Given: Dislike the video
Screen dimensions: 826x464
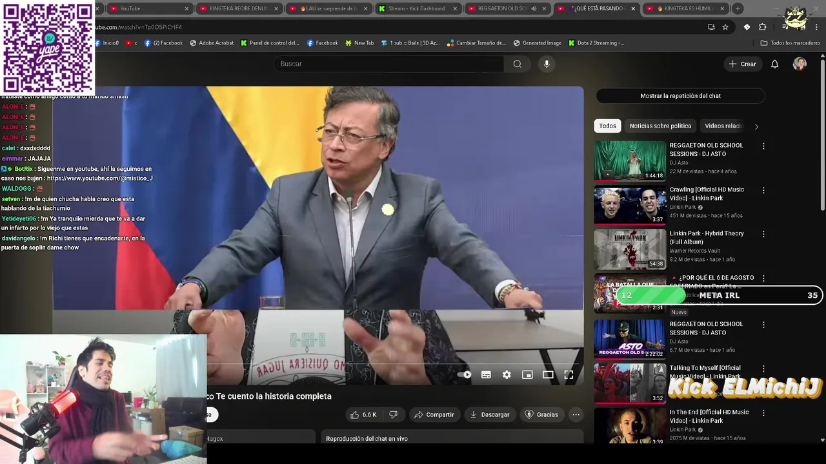Looking at the screenshot, I should [x=393, y=414].
